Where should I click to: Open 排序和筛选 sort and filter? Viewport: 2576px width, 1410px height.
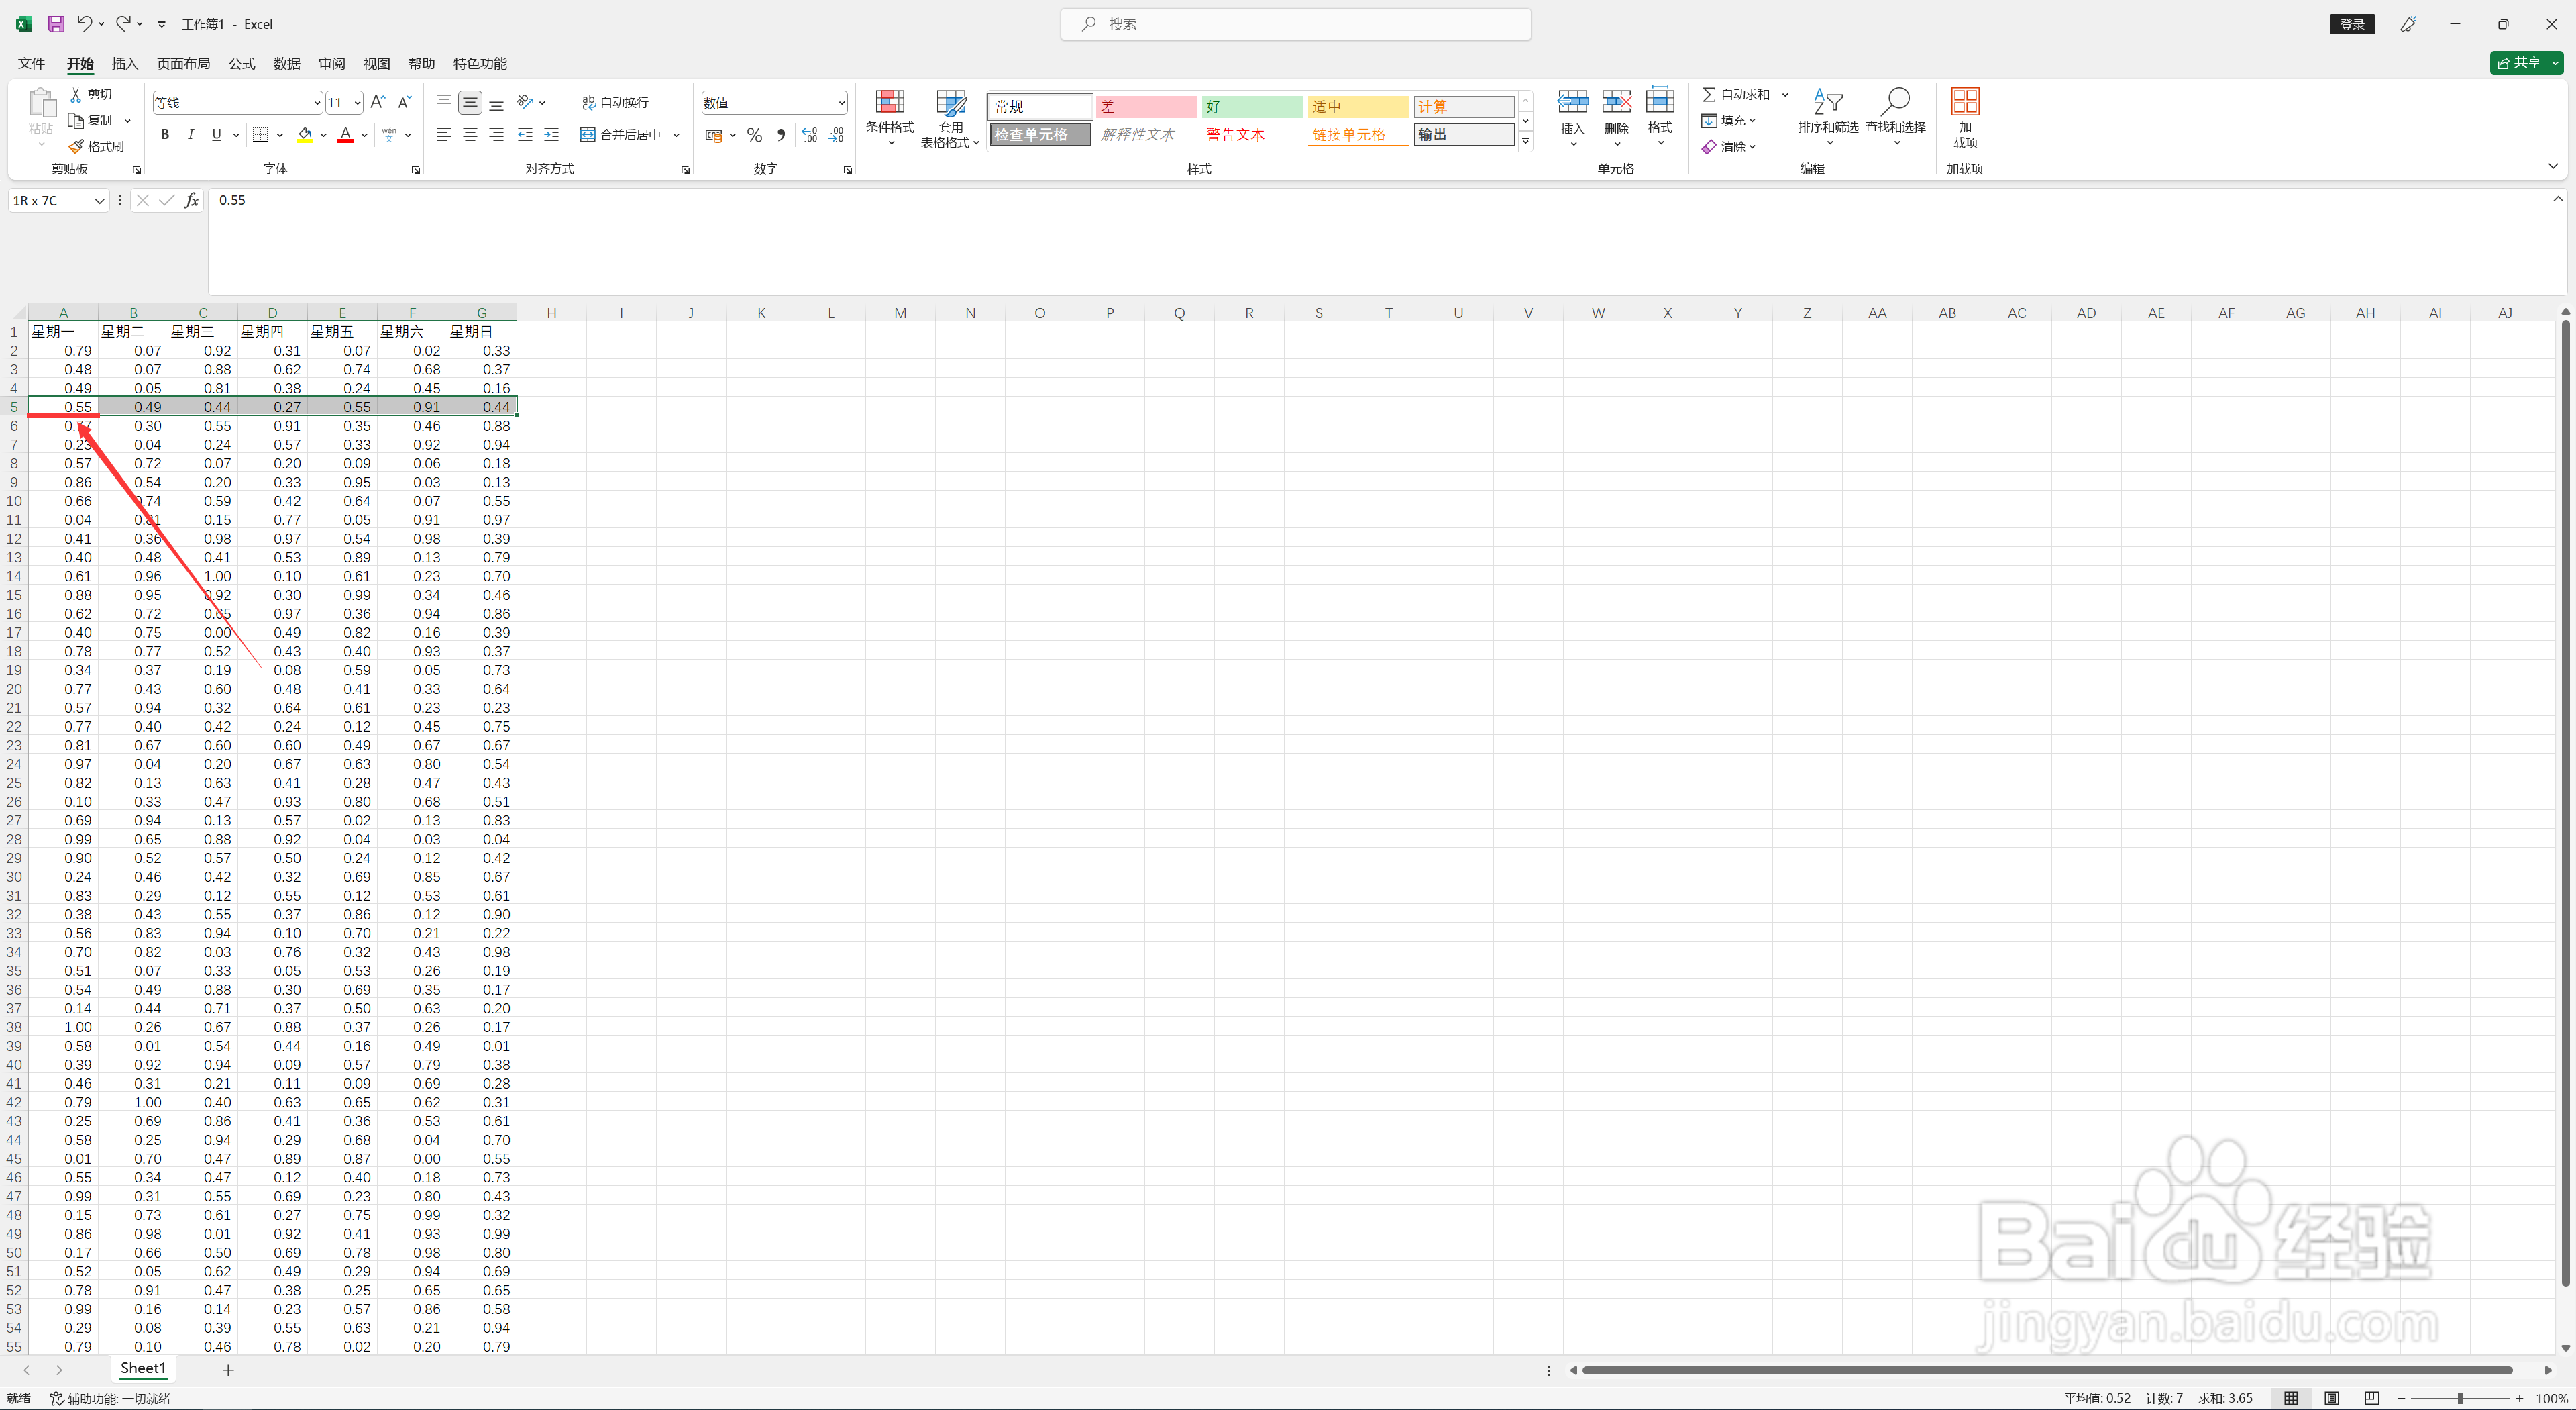[1828, 117]
